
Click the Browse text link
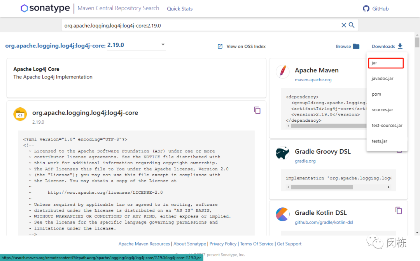(x=343, y=46)
